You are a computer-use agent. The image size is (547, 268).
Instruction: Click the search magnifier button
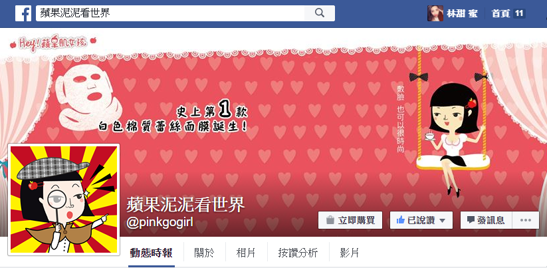point(320,13)
